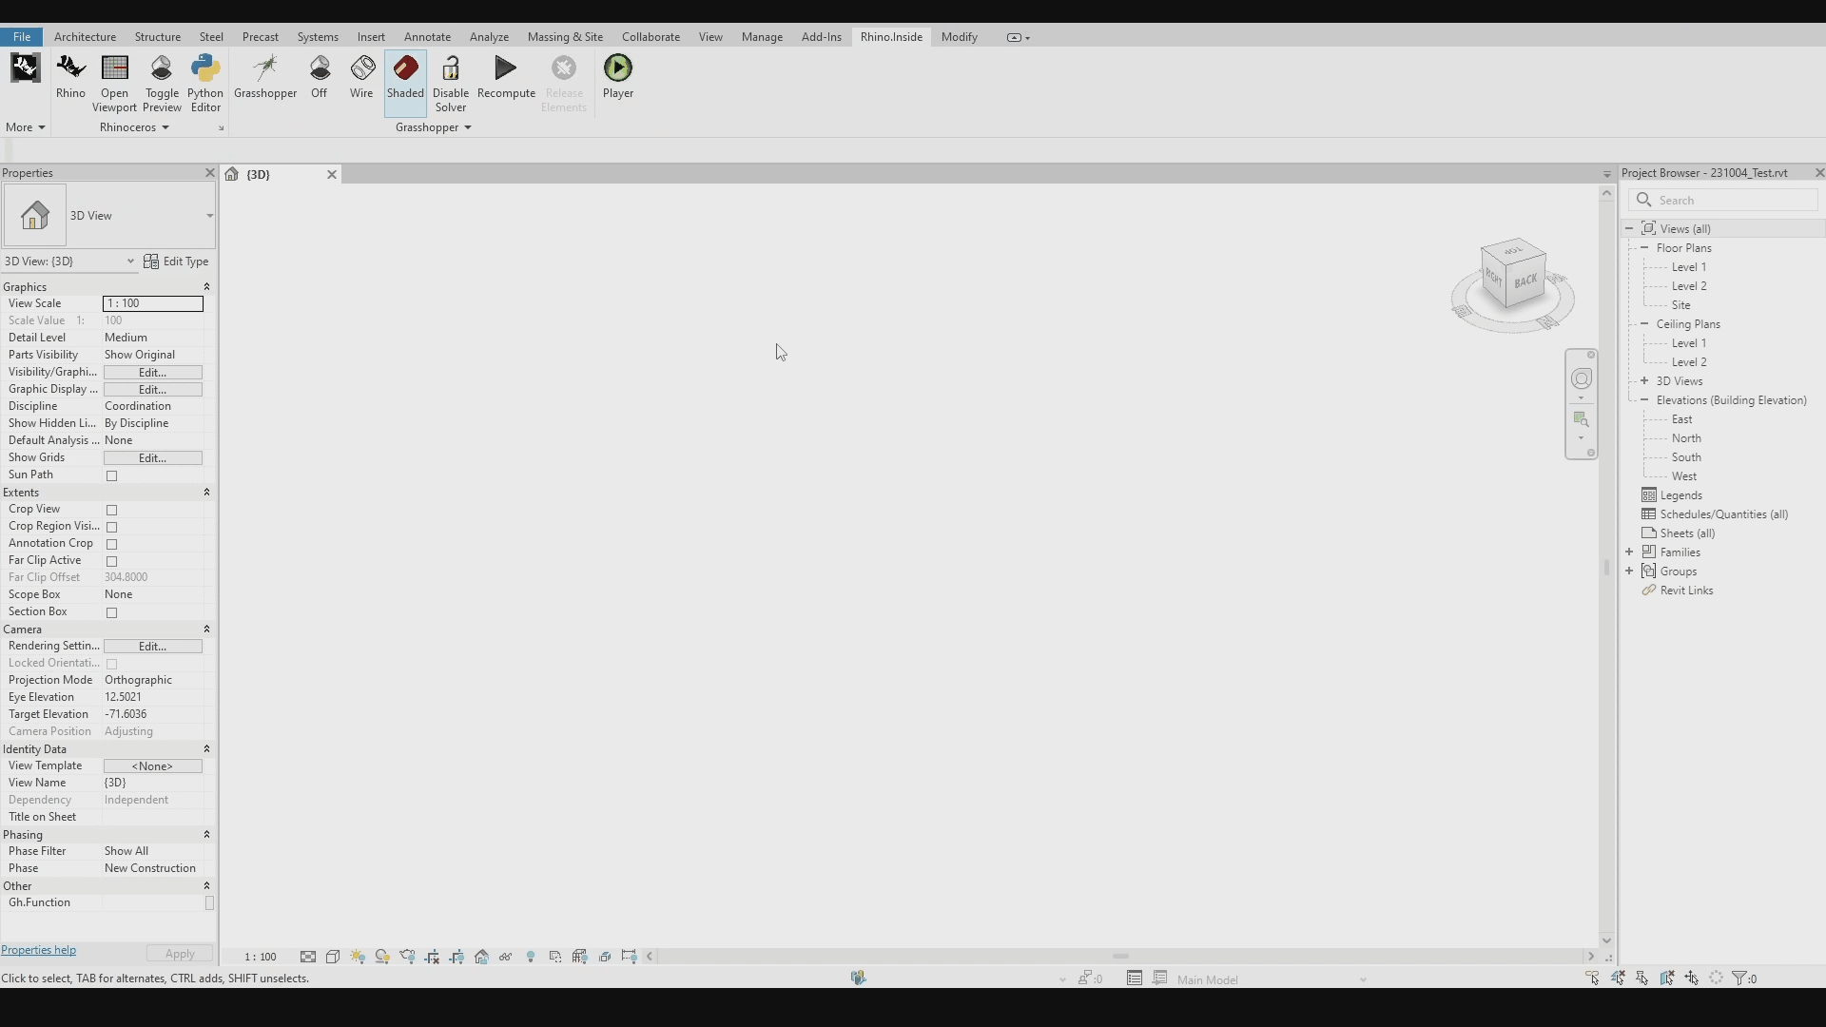Open the Properties help link
This screenshot has width=1826, height=1027.
[x=39, y=951]
